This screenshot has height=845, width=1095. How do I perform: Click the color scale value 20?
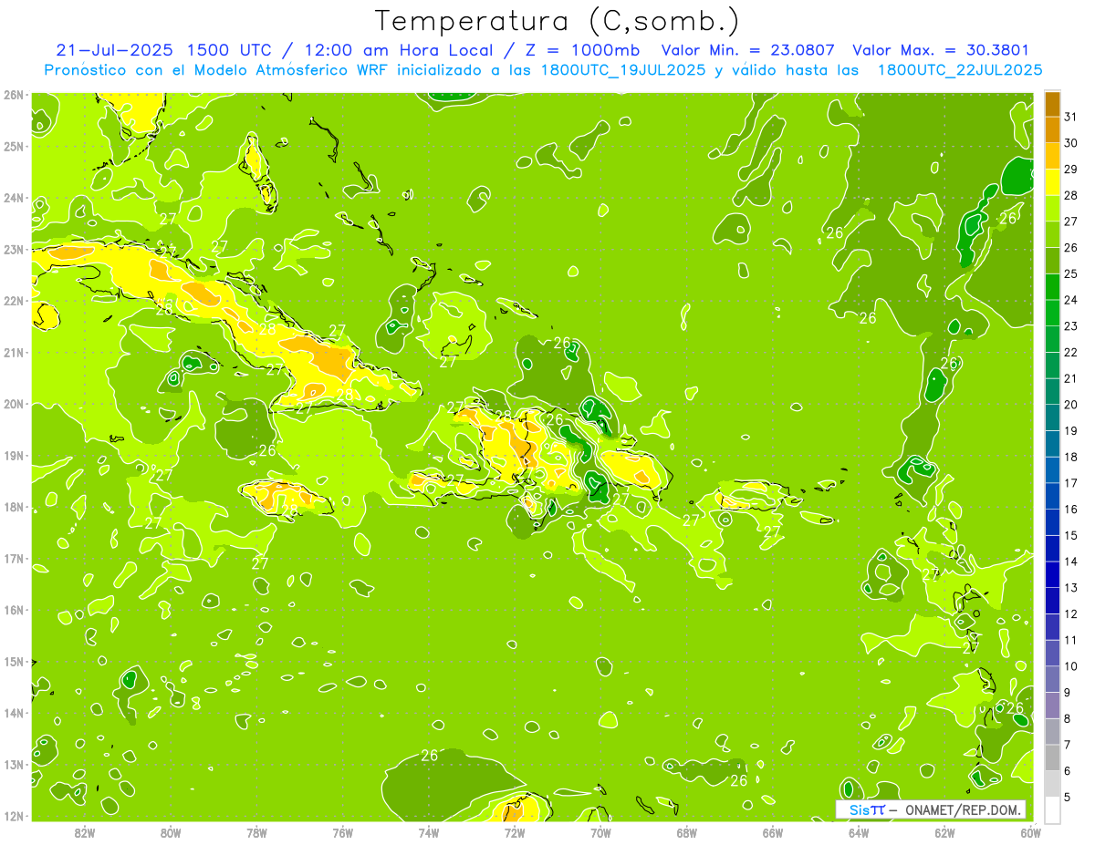click(1071, 405)
